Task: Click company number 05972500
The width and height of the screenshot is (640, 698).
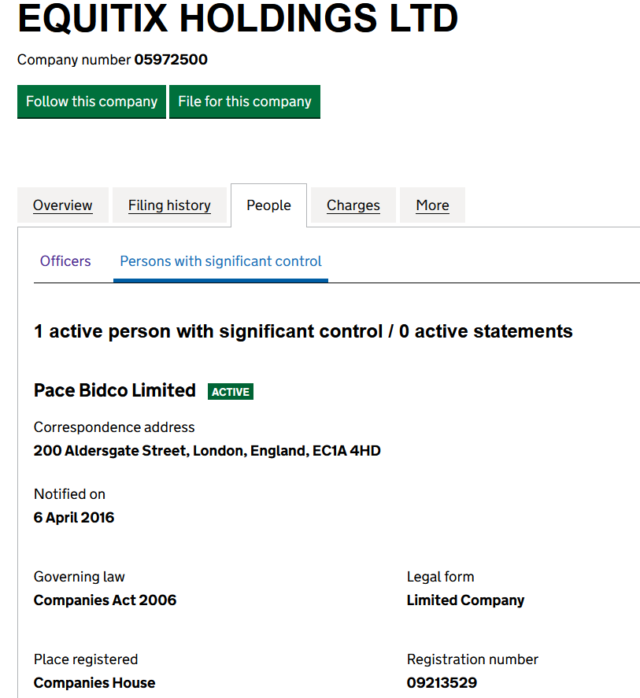Action: [171, 60]
